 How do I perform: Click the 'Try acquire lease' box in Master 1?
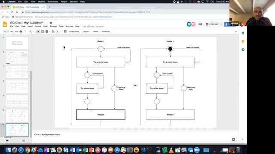pyautogui.click(x=101, y=62)
